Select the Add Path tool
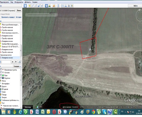Screen dimensions: 142x117 point(36,6)
